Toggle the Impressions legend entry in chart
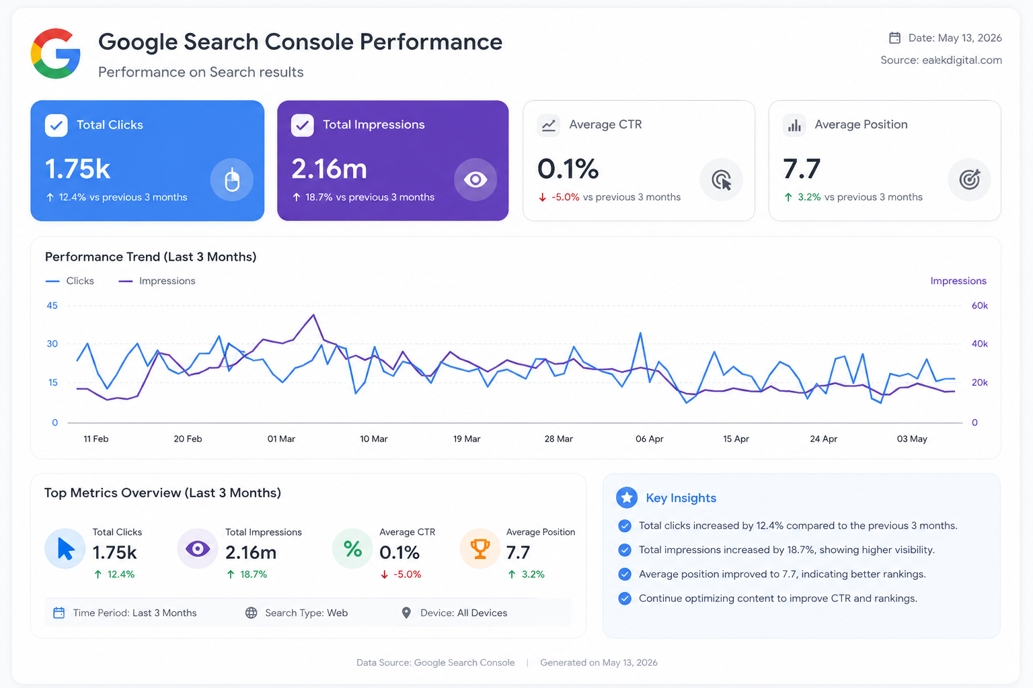Screen dimensions: 1033x688 coord(157,281)
